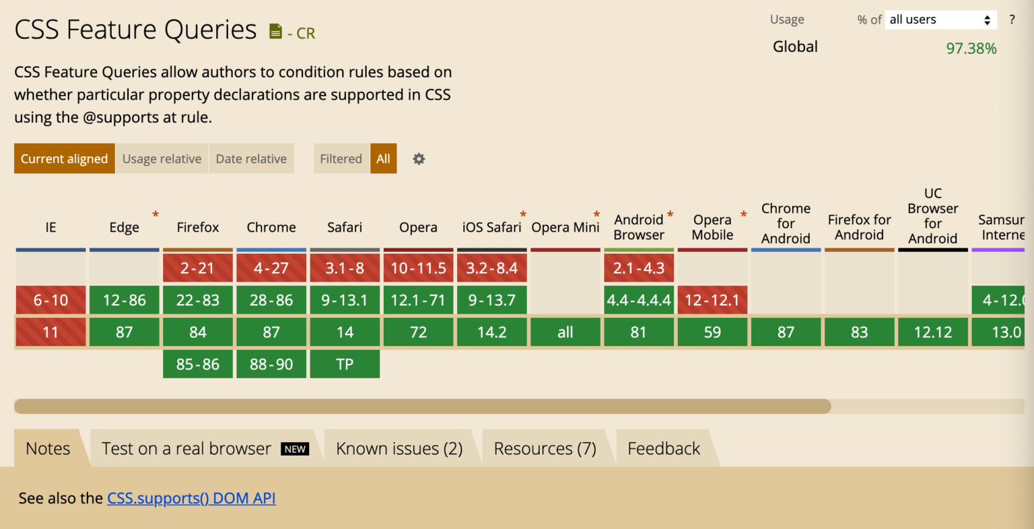Open the Resources tab
Viewport: 1034px width, 529px height.
(x=545, y=448)
